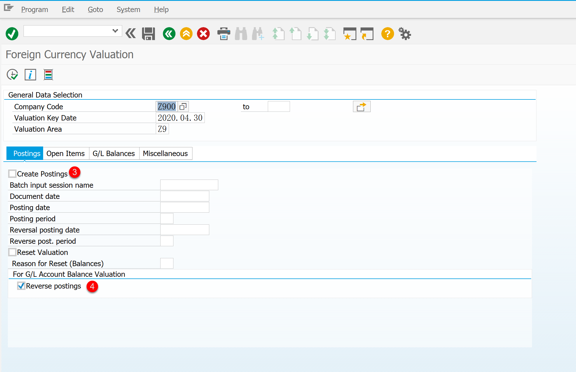Uncheck the Reverse postings checkbox
Screen dimensions: 576x372
[21, 286]
